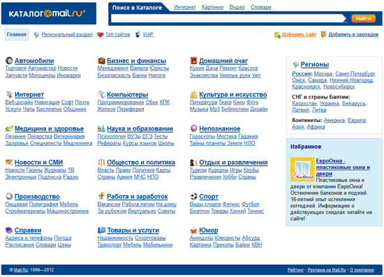Viewport: 384px width, 277px height.
Task: Click the scales icon beside Общество и политика
Action: pyautogui.click(x=101, y=163)
